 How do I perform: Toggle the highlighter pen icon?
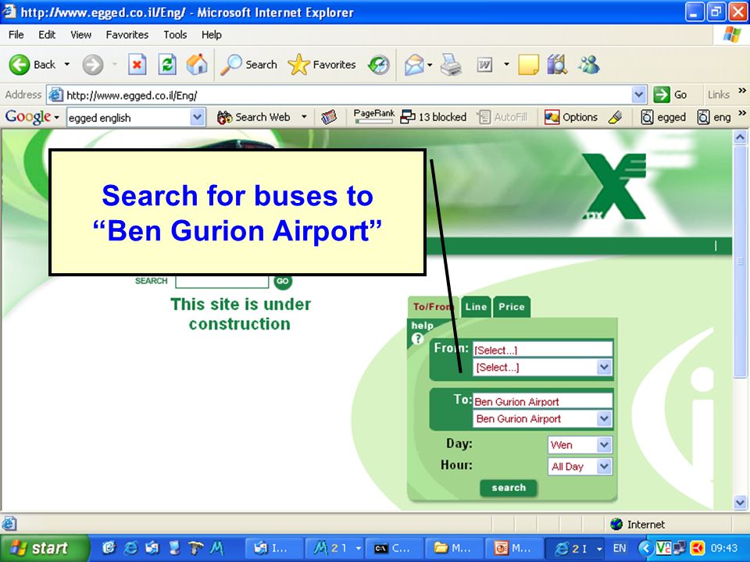pos(616,117)
